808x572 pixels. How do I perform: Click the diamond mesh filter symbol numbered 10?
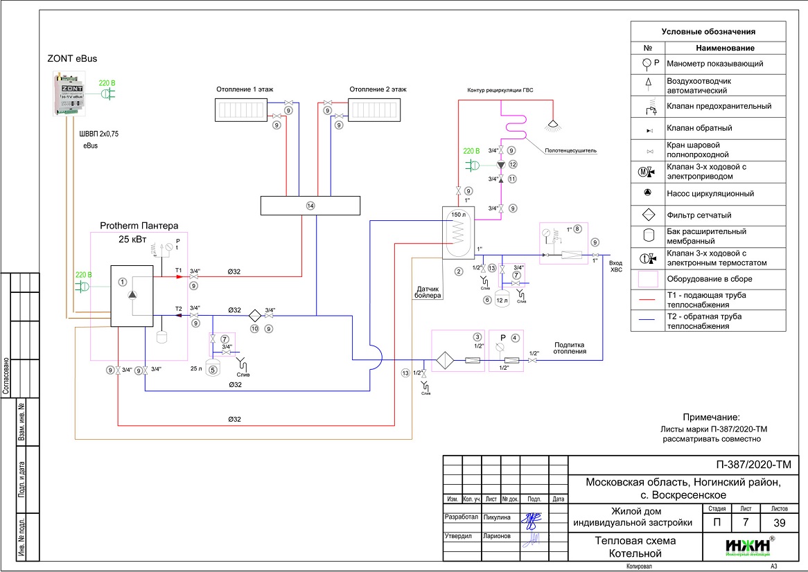point(254,314)
